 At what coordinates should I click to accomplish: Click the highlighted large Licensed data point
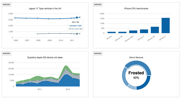tap(77, 17)
